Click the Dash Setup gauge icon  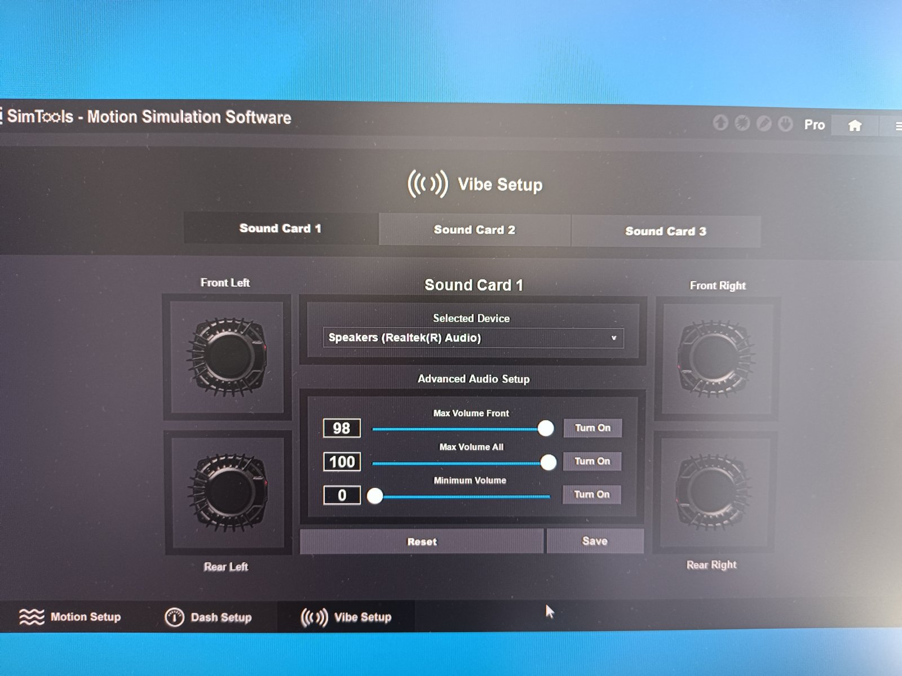[x=174, y=617]
